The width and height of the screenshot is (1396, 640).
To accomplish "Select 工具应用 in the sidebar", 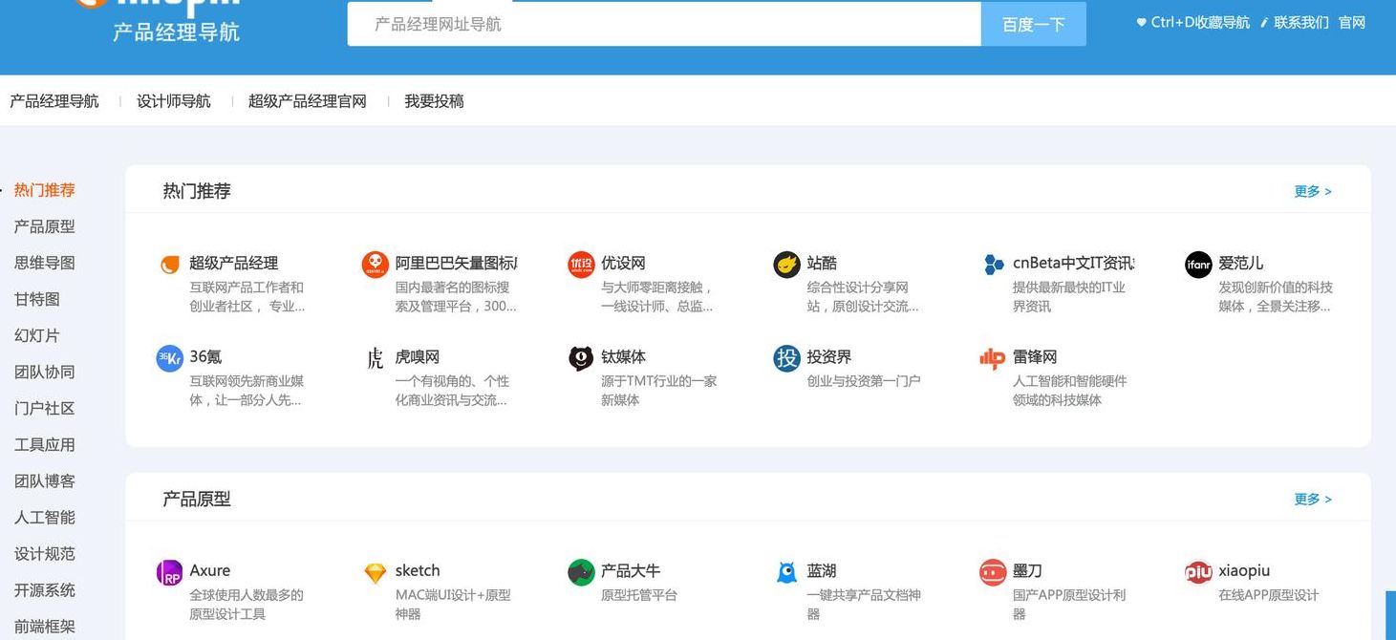I will [45, 444].
